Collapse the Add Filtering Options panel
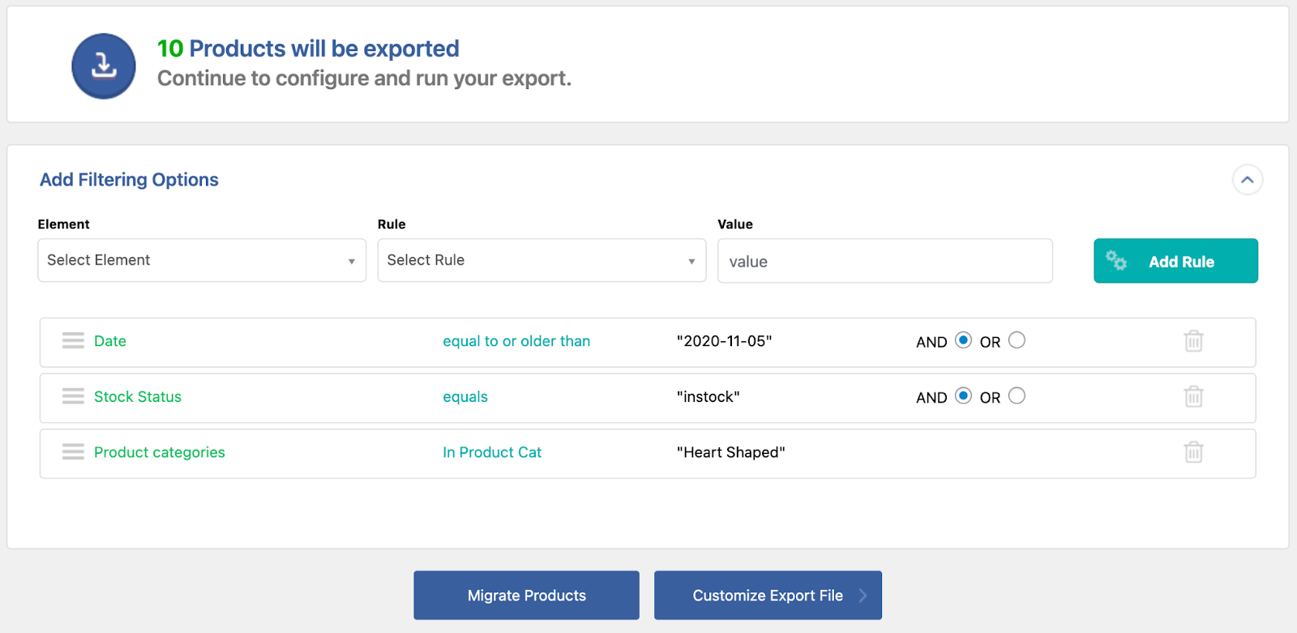 (1247, 180)
